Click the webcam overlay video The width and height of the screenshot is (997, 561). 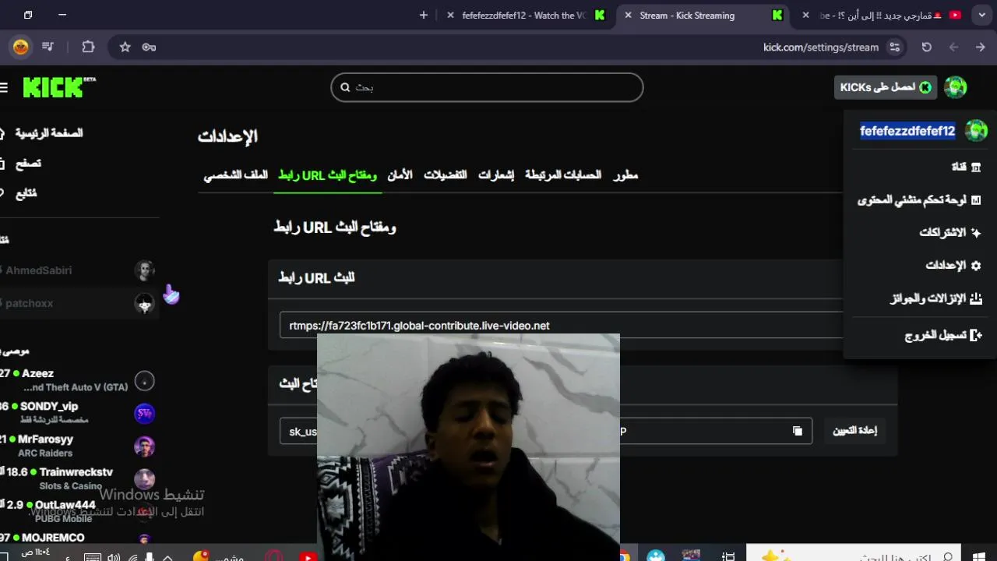click(468, 447)
